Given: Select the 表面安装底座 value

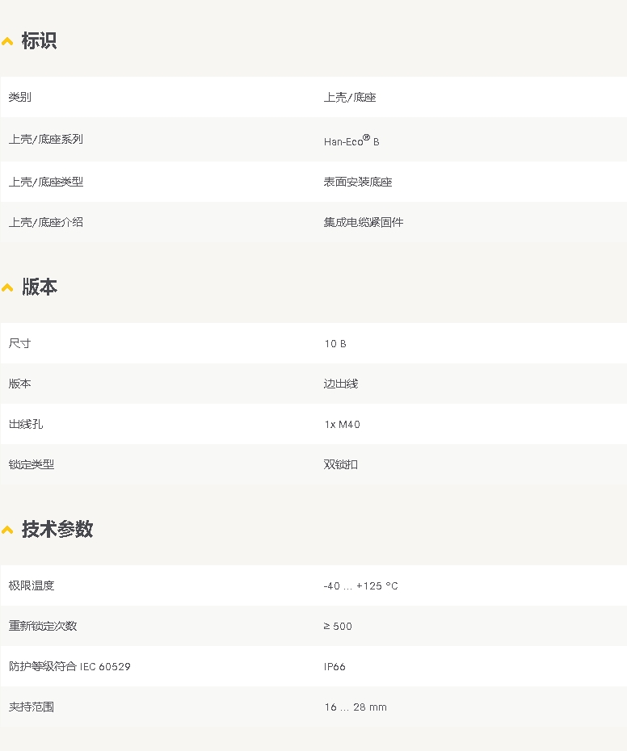Looking at the screenshot, I should [358, 182].
